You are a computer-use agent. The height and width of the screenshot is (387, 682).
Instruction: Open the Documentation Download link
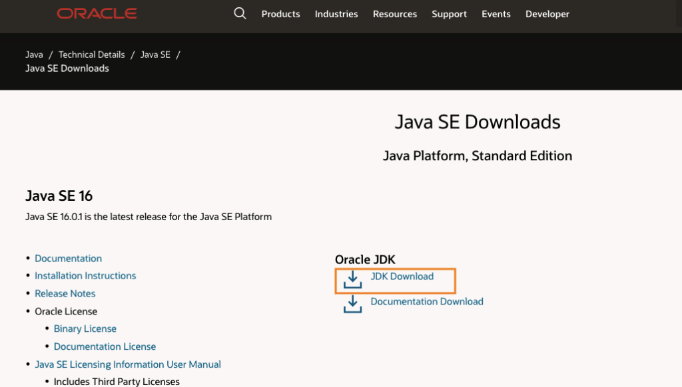[427, 302]
